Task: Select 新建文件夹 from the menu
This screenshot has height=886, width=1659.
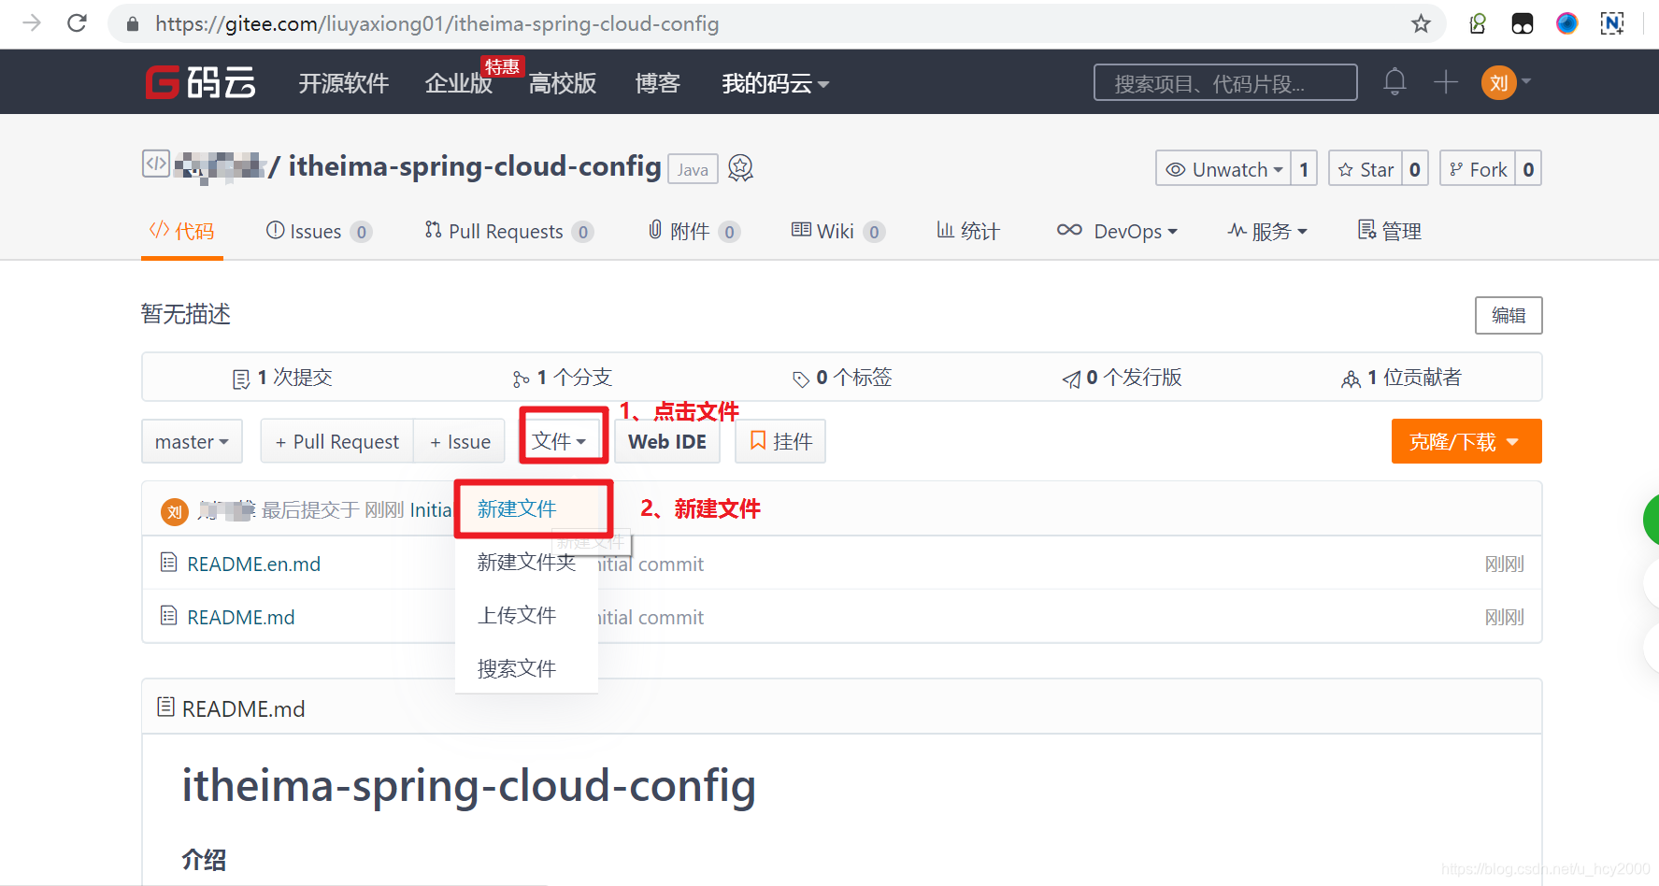Action: pyautogui.click(x=526, y=563)
